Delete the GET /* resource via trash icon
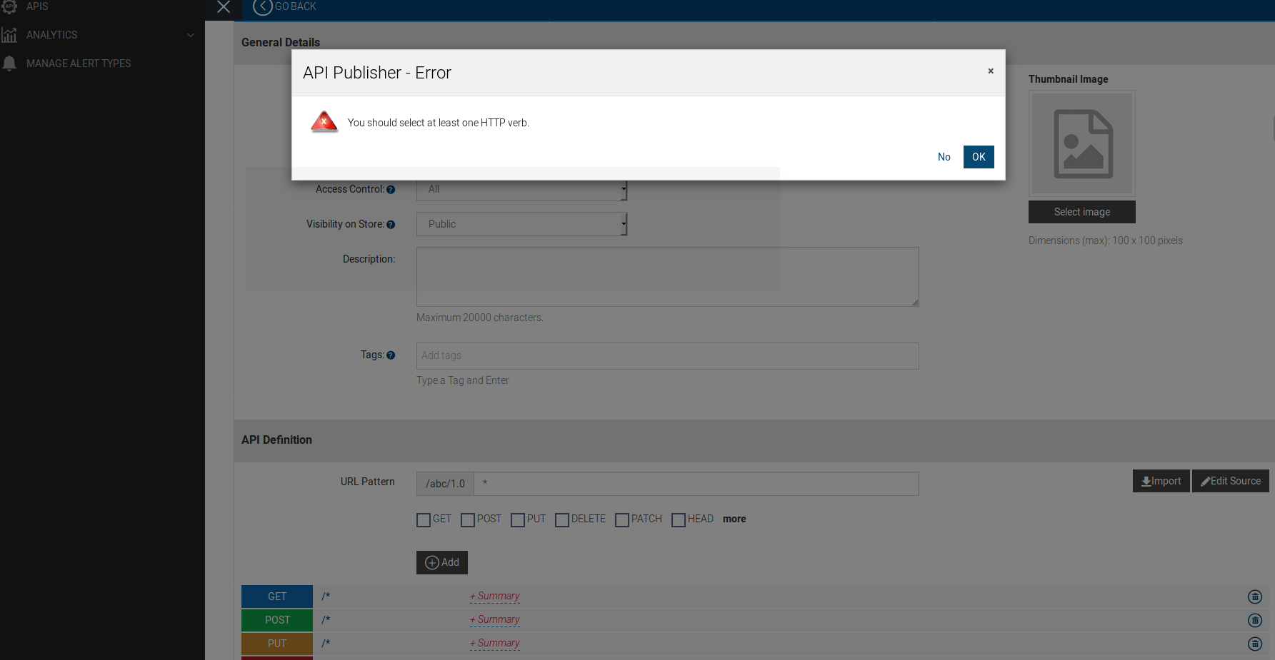The image size is (1275, 660). tap(1255, 596)
